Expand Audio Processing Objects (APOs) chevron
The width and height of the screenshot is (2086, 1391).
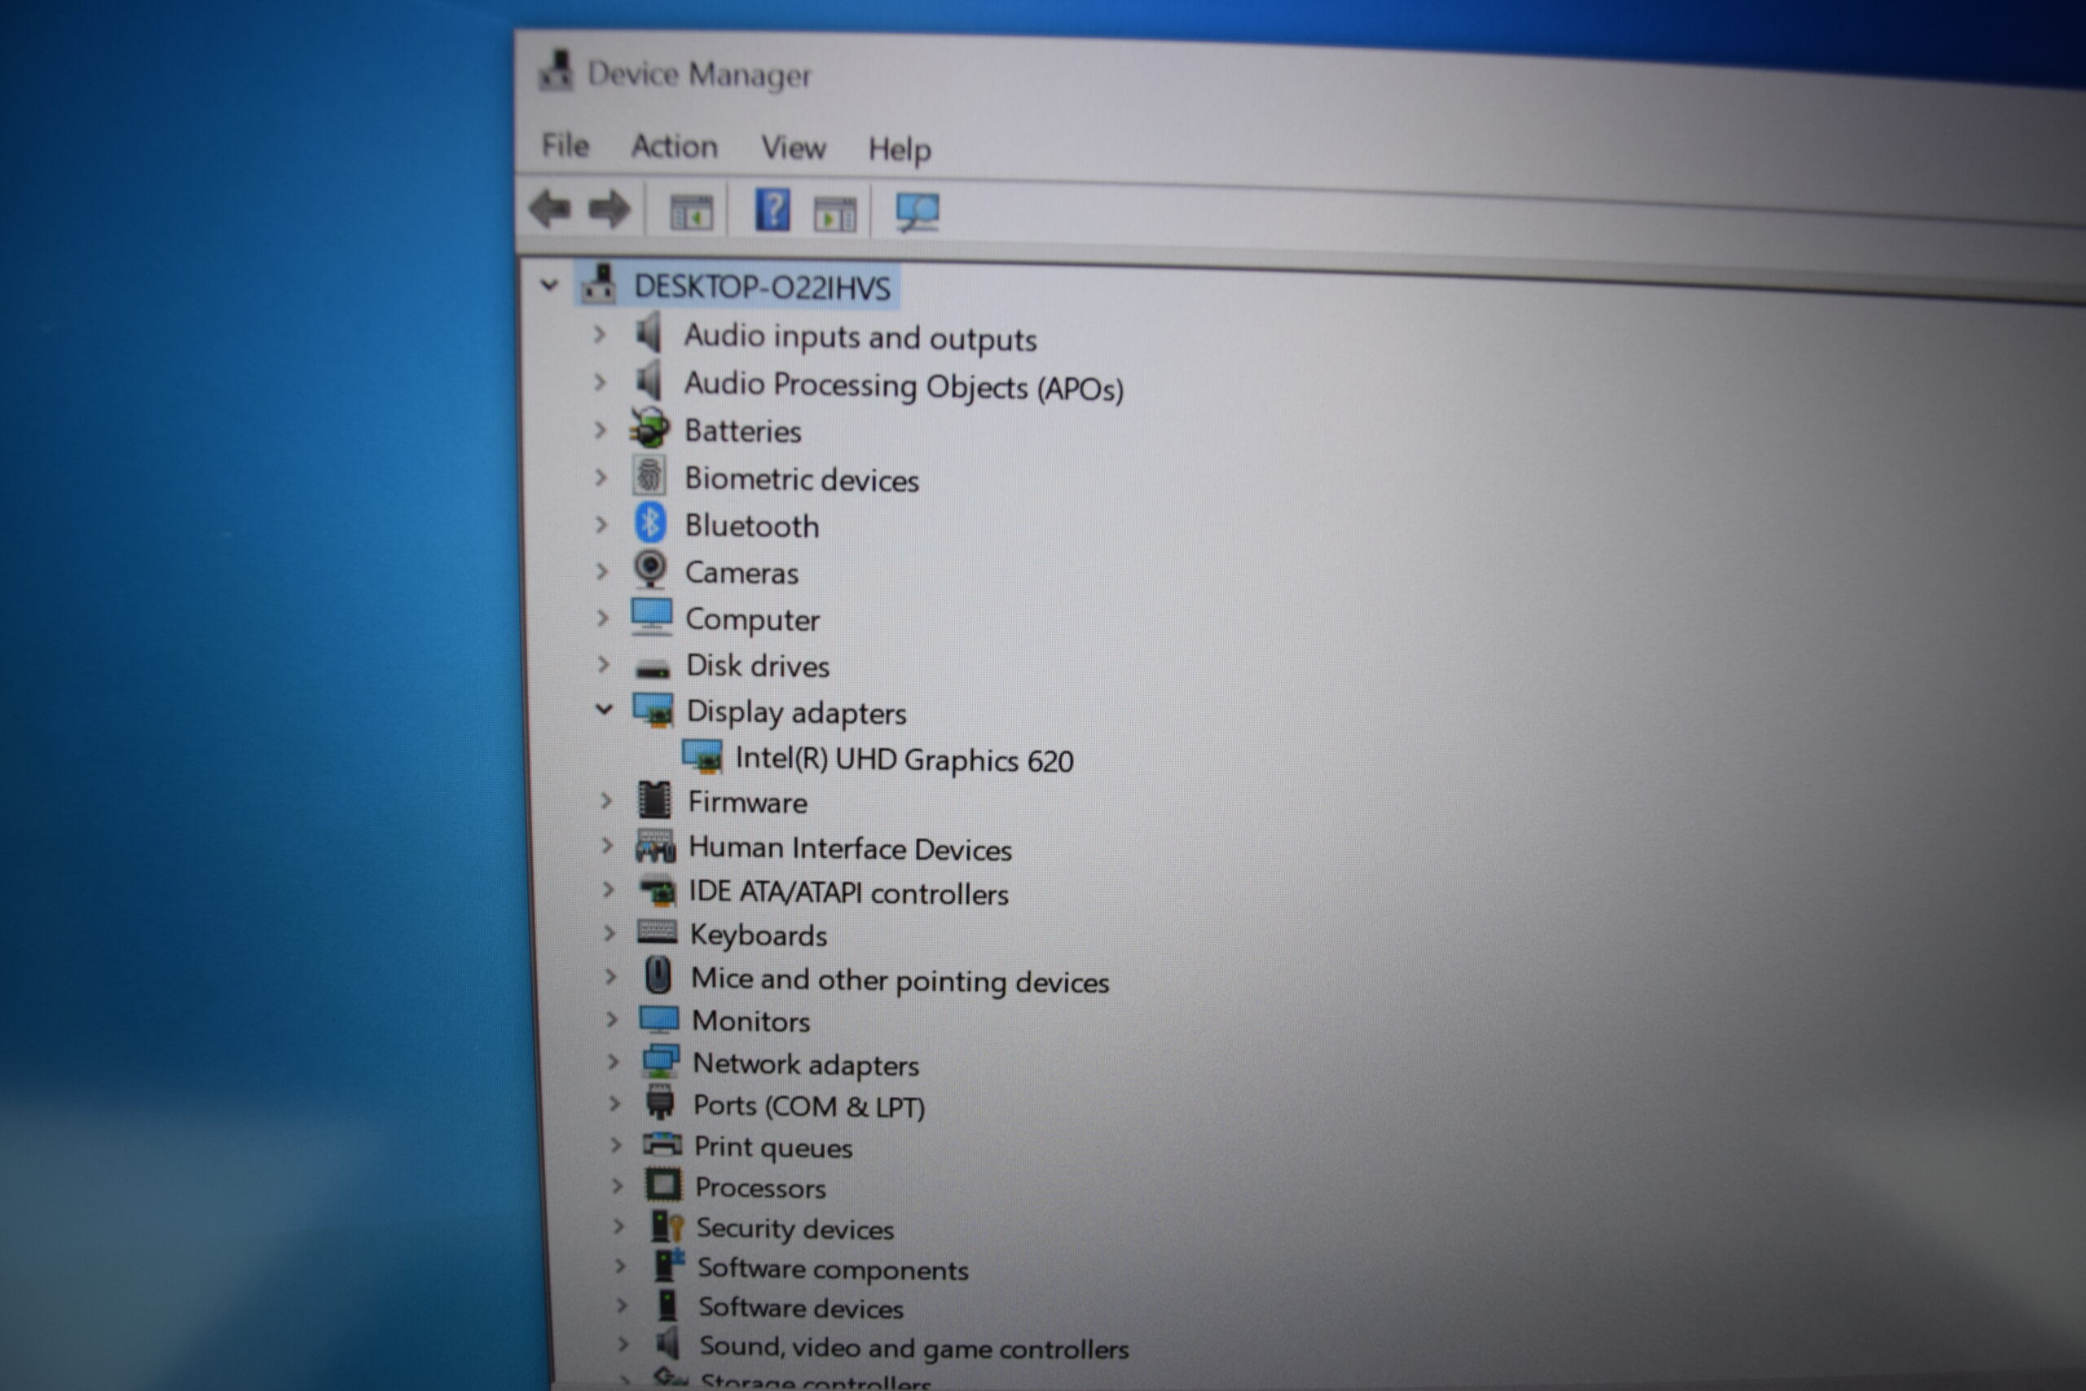click(601, 382)
